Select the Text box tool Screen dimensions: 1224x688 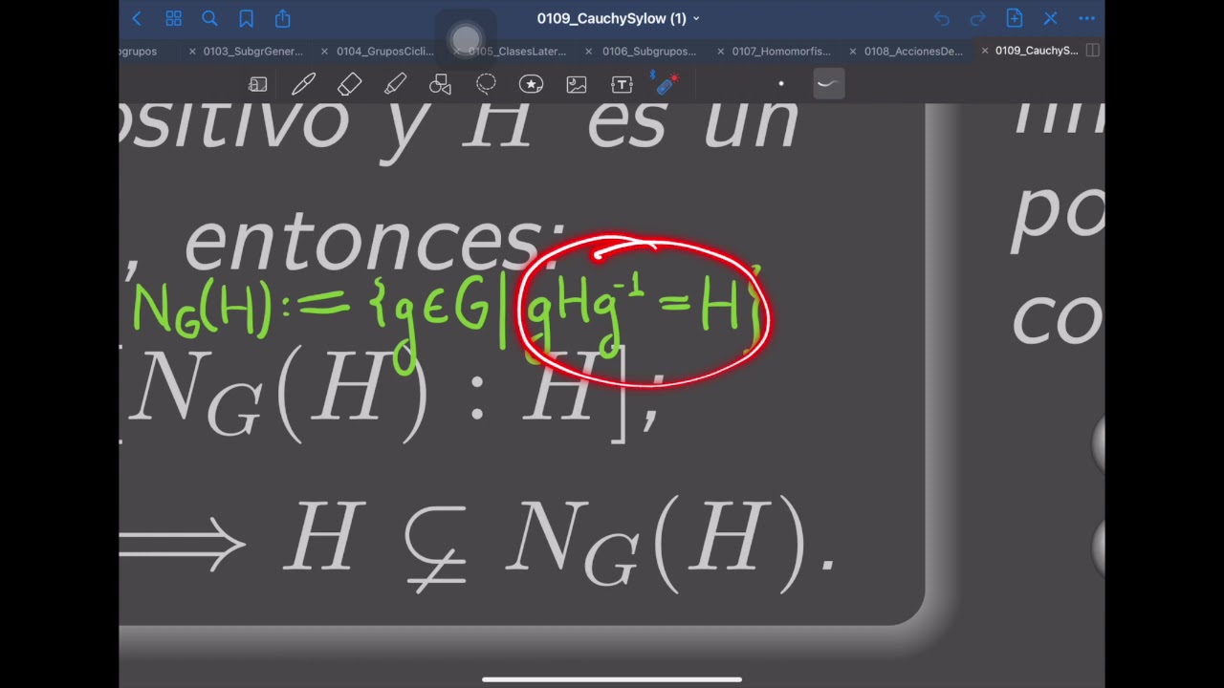[622, 84]
